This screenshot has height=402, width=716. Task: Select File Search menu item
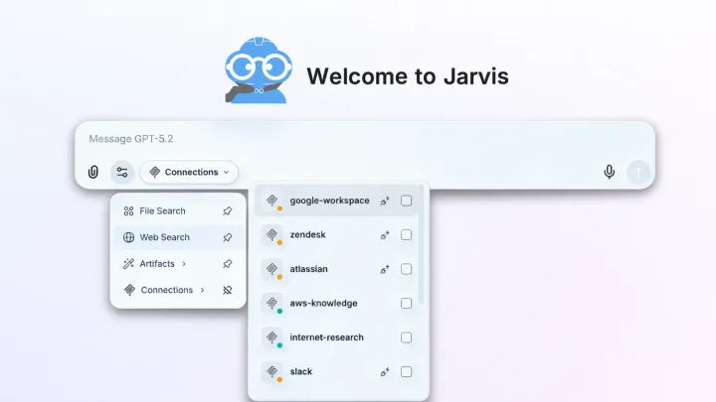tap(178, 211)
